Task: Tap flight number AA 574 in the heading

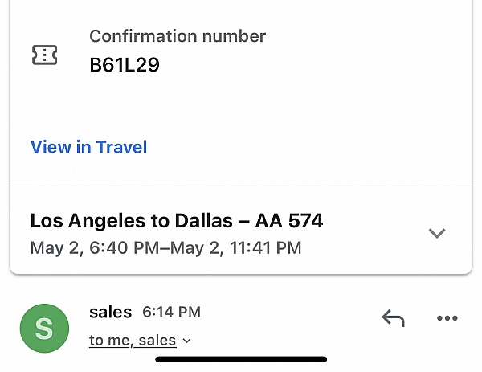Action: (289, 221)
